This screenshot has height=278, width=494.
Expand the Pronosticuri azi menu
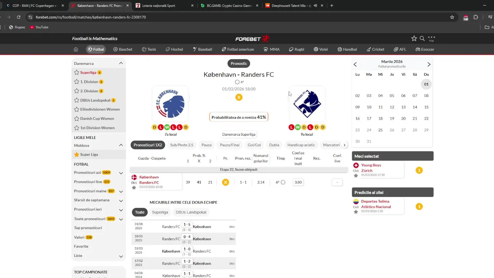121,173
